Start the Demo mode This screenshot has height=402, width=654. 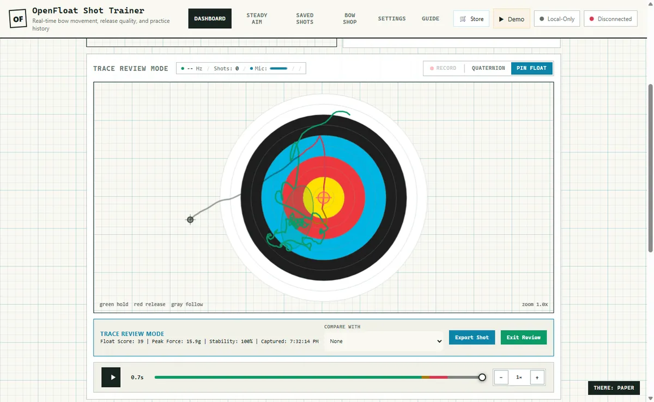[512, 19]
